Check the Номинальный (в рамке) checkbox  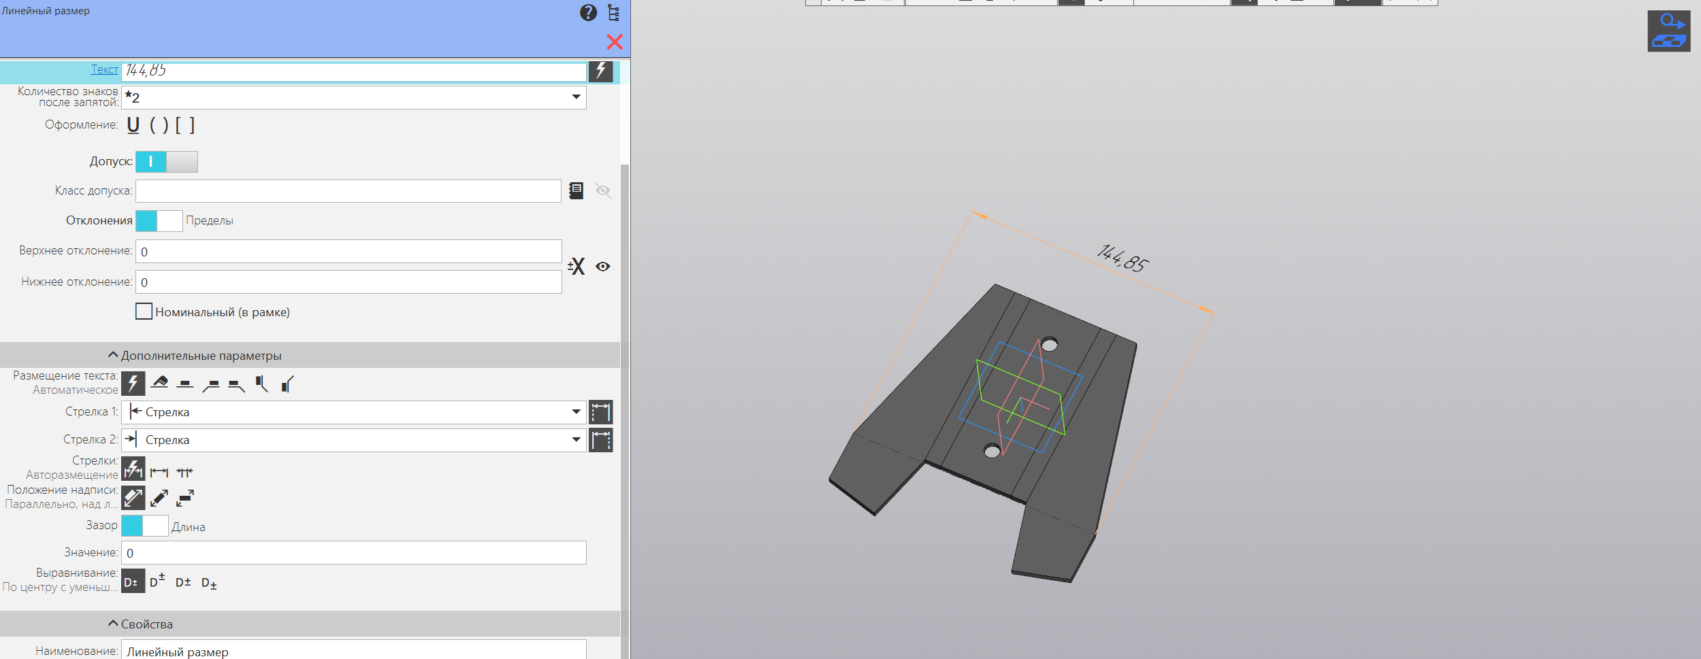click(x=144, y=311)
